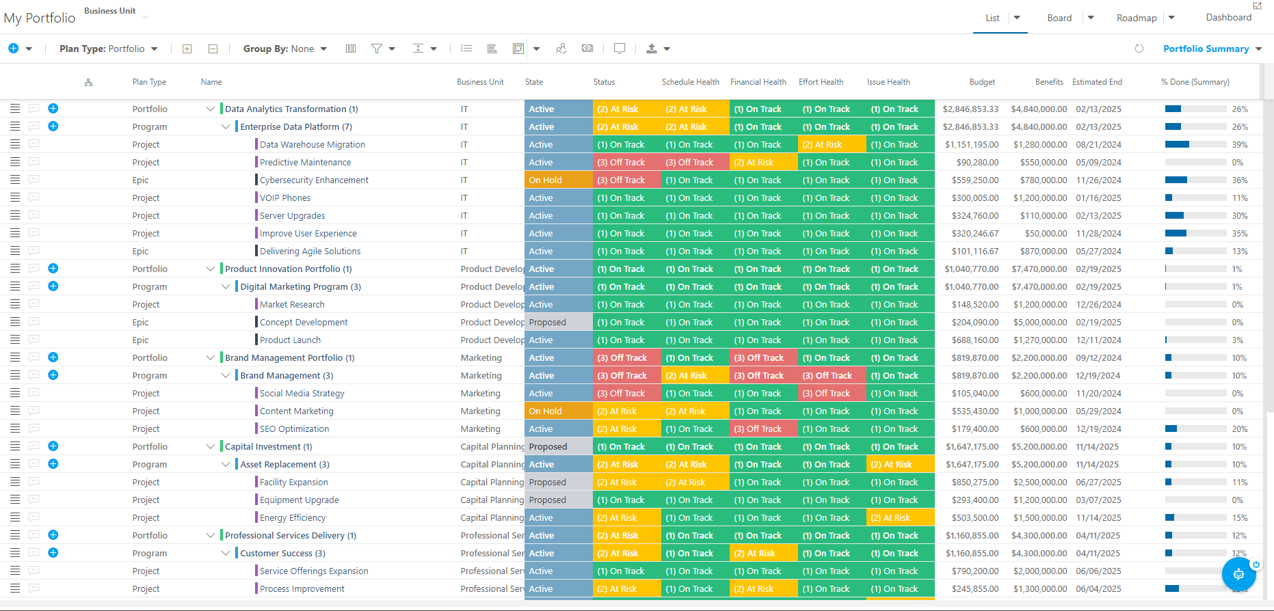Image resolution: width=1274 pixels, height=611 pixels.
Task: Click the chat assistant button at bottom right
Action: pyautogui.click(x=1239, y=574)
